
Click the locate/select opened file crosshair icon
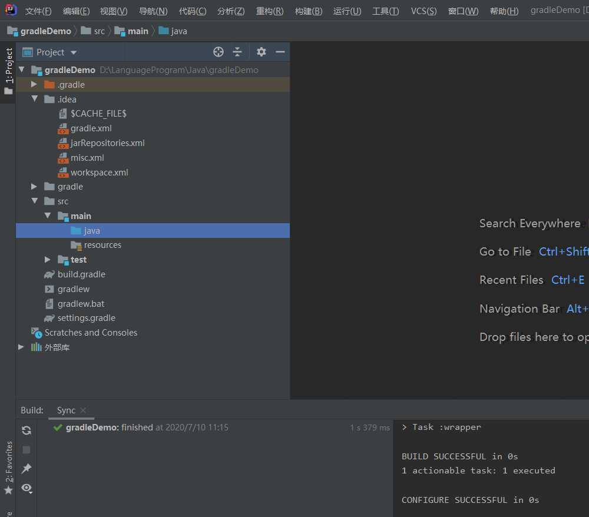219,52
